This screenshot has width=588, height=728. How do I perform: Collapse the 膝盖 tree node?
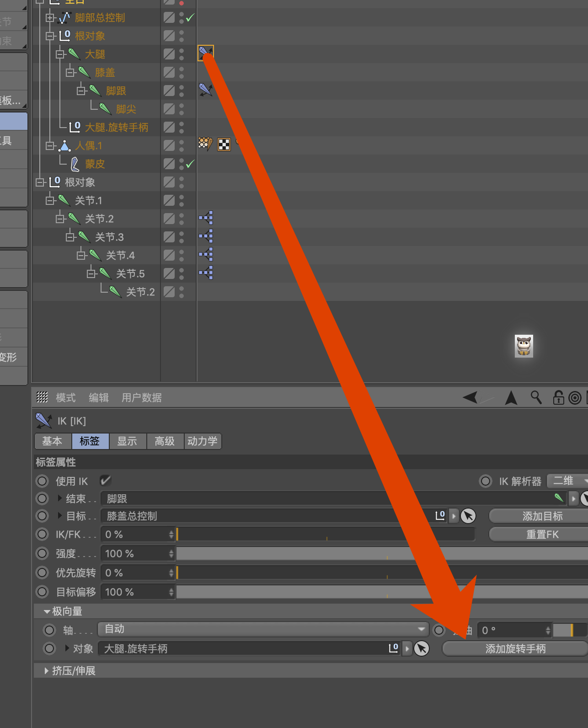[70, 72]
